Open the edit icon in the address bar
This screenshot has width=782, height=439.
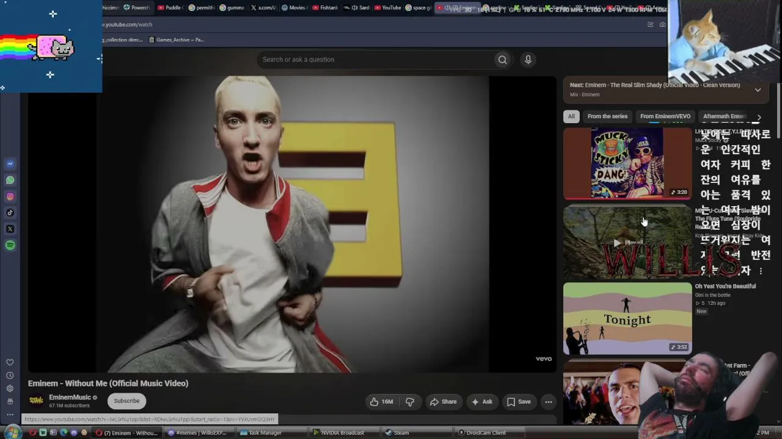pos(650,24)
